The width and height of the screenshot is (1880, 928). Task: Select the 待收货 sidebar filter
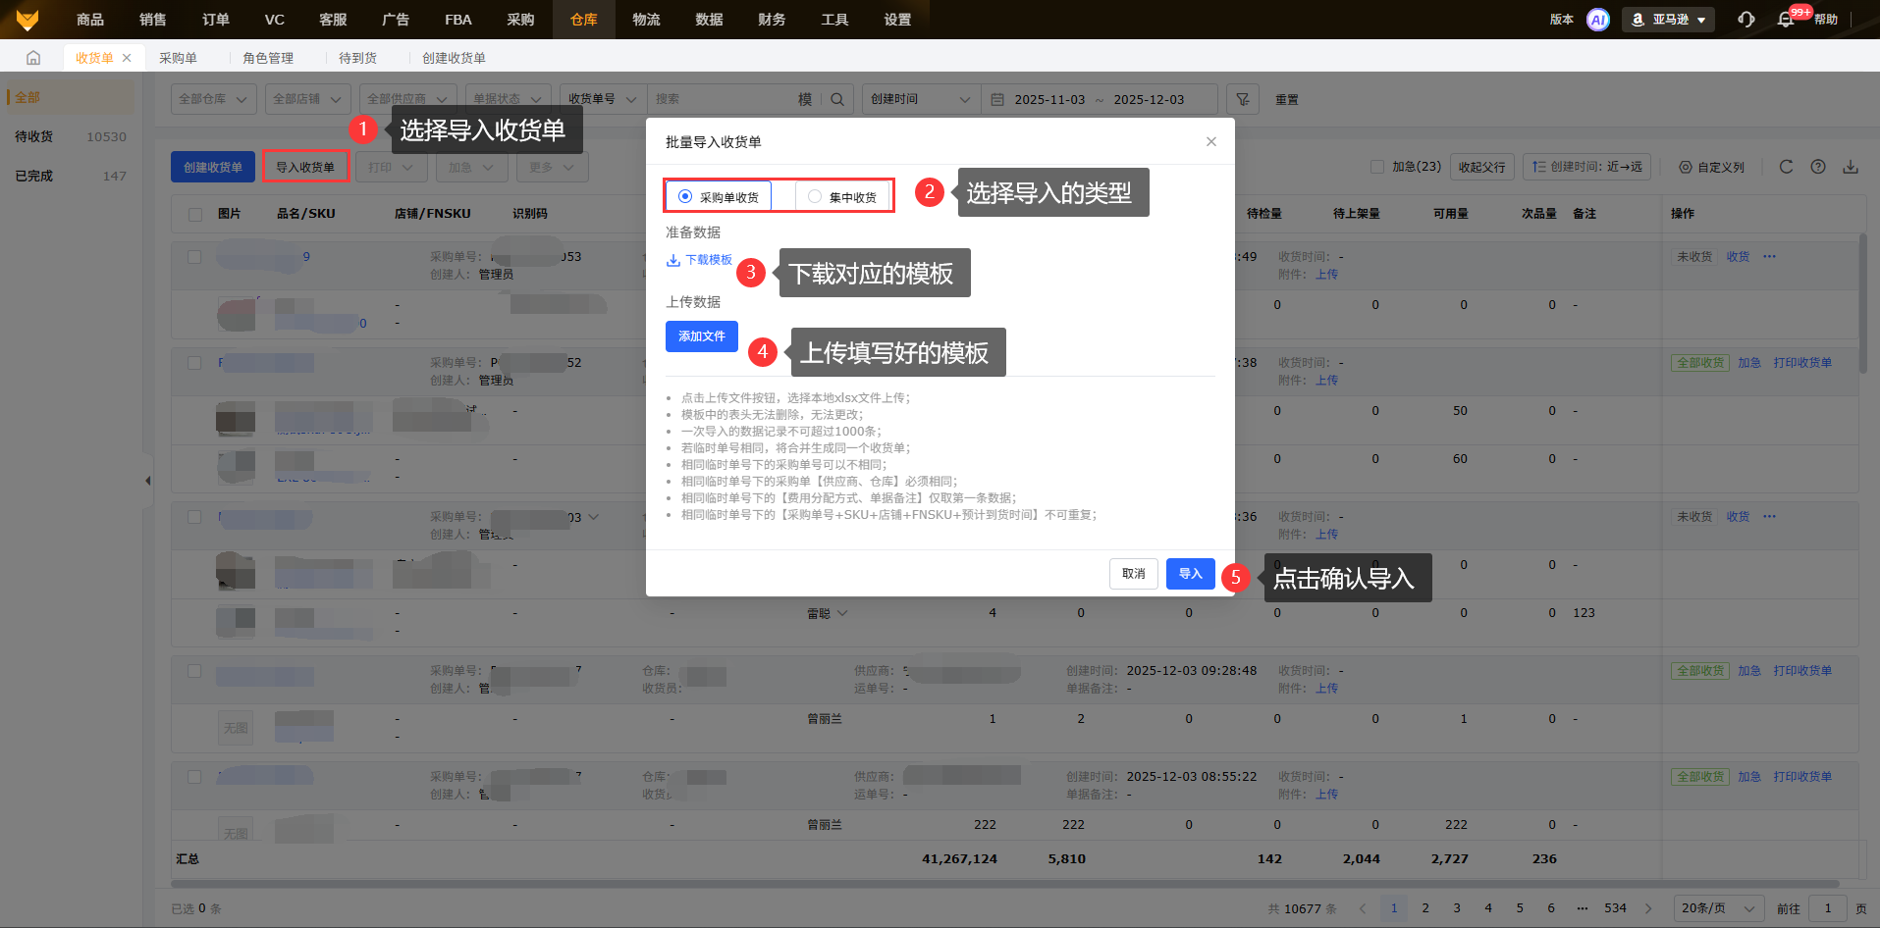[71, 136]
